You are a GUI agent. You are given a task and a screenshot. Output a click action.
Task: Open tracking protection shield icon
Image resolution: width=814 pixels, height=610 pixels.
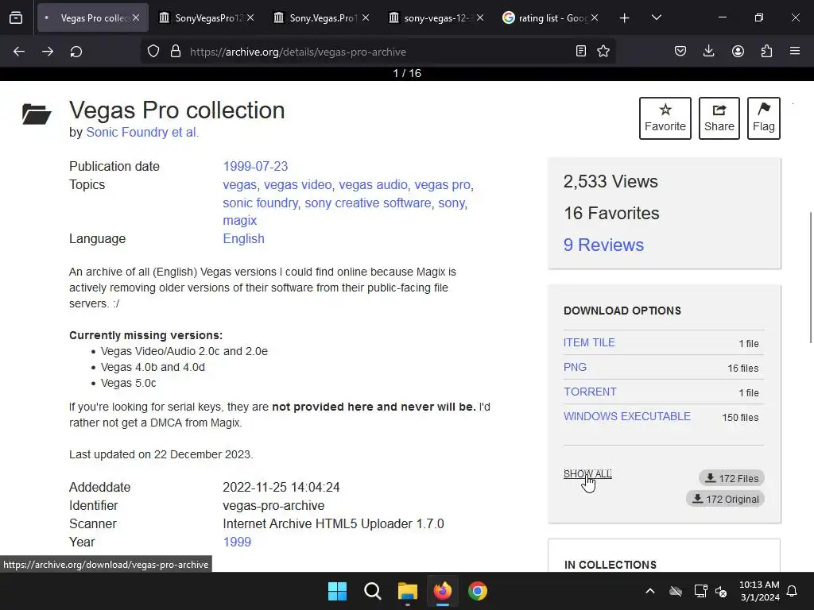click(x=153, y=52)
